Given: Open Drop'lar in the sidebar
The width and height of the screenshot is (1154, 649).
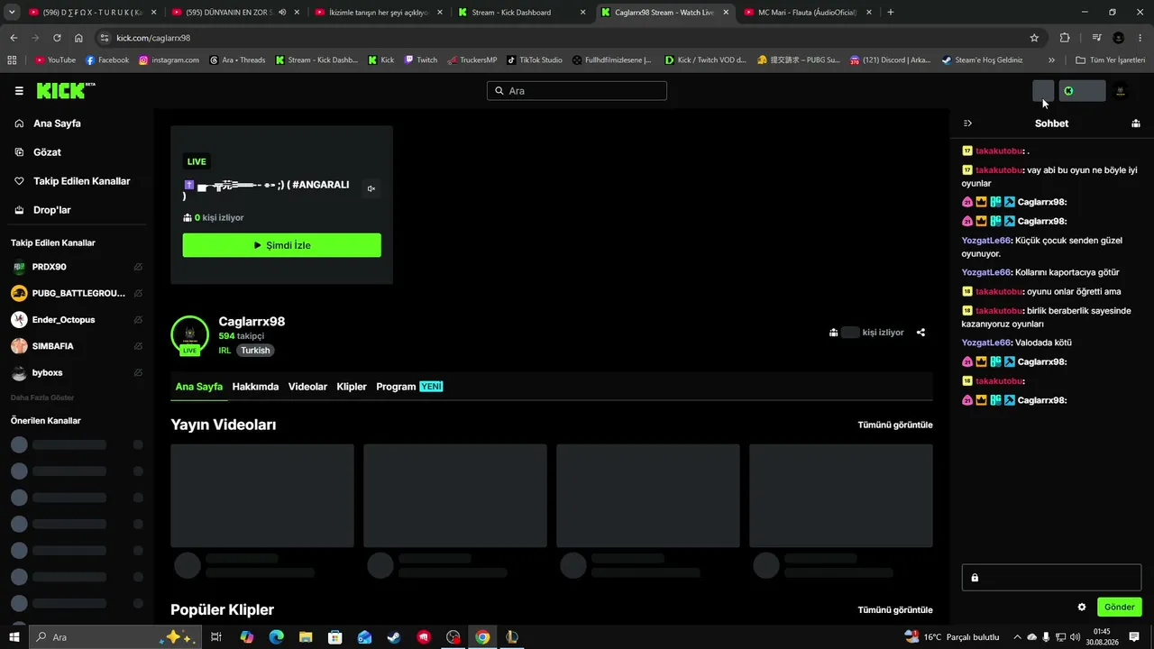Looking at the screenshot, I should [51, 210].
